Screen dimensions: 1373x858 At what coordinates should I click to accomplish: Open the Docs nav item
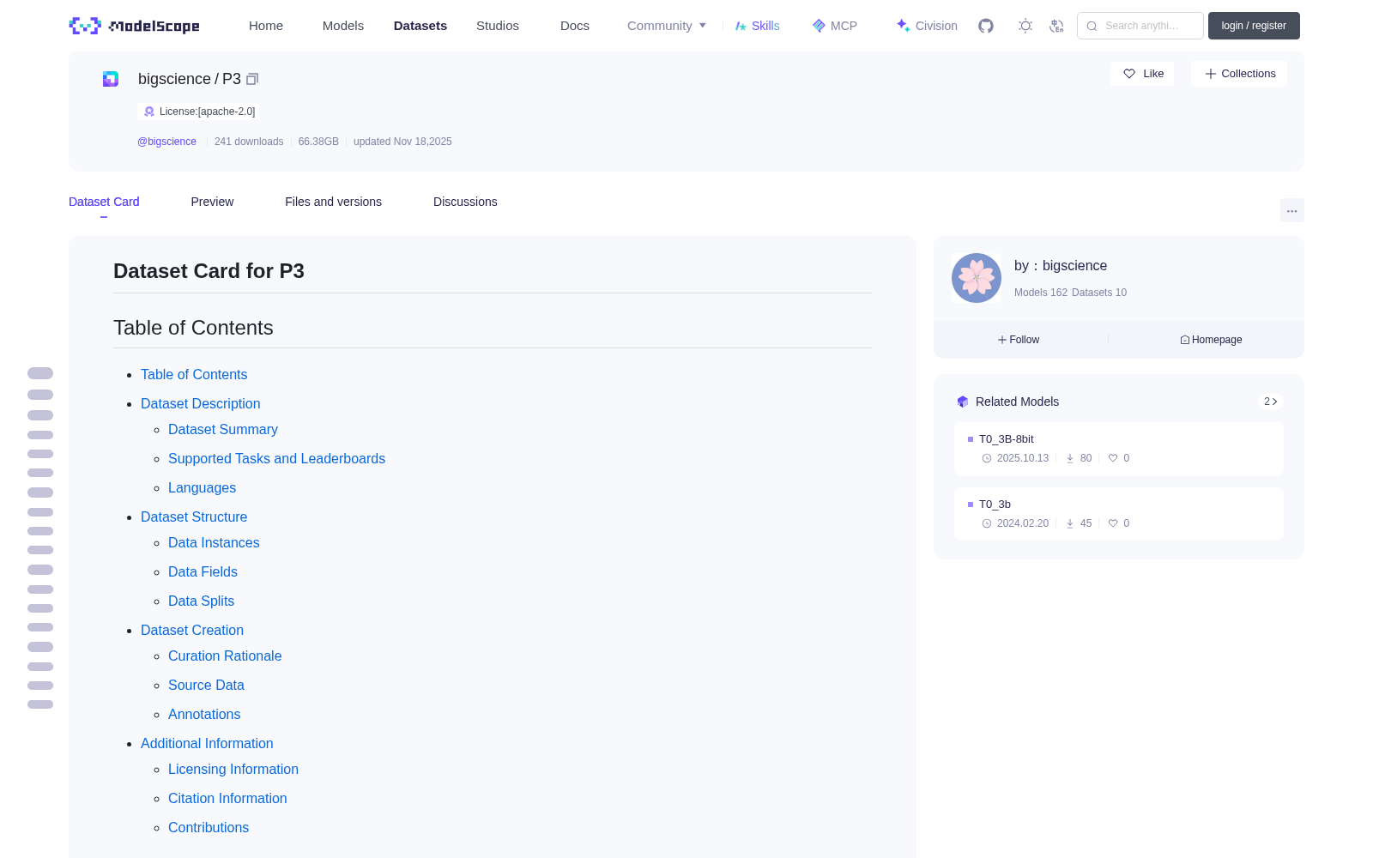tap(575, 26)
